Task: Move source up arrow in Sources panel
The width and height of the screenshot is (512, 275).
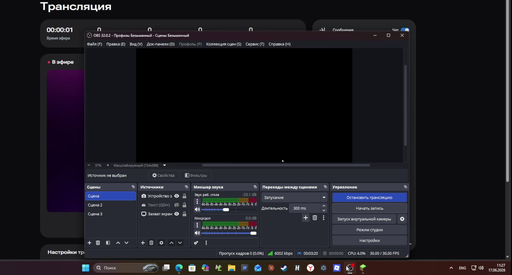Action: click(171, 243)
